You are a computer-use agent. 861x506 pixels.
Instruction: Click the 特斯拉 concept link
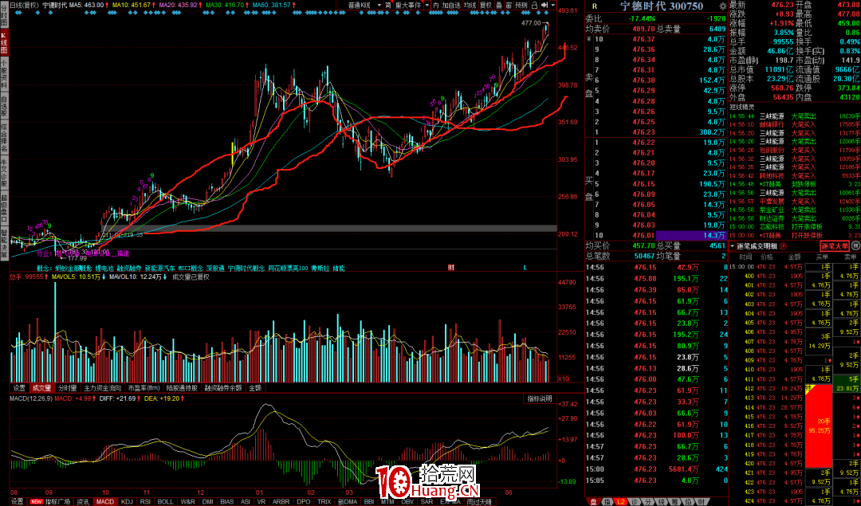coord(319,269)
